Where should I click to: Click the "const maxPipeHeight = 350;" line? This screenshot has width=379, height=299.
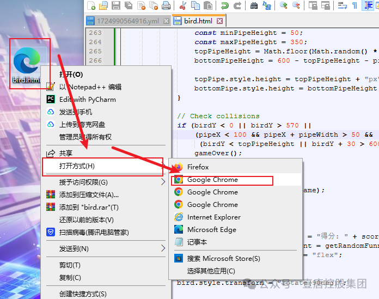pos(251,42)
